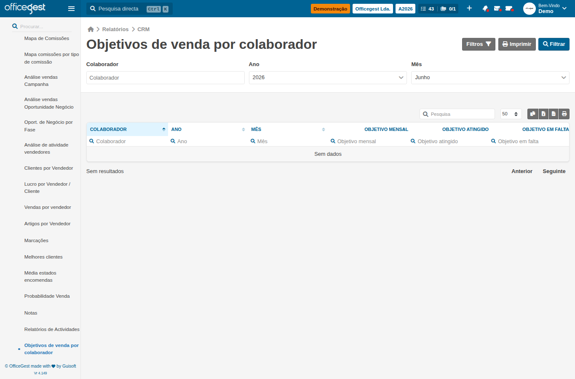Click the OBJETIVO ATINGIDO column header
Image resolution: width=575 pixels, height=379 pixels.
click(x=465, y=129)
